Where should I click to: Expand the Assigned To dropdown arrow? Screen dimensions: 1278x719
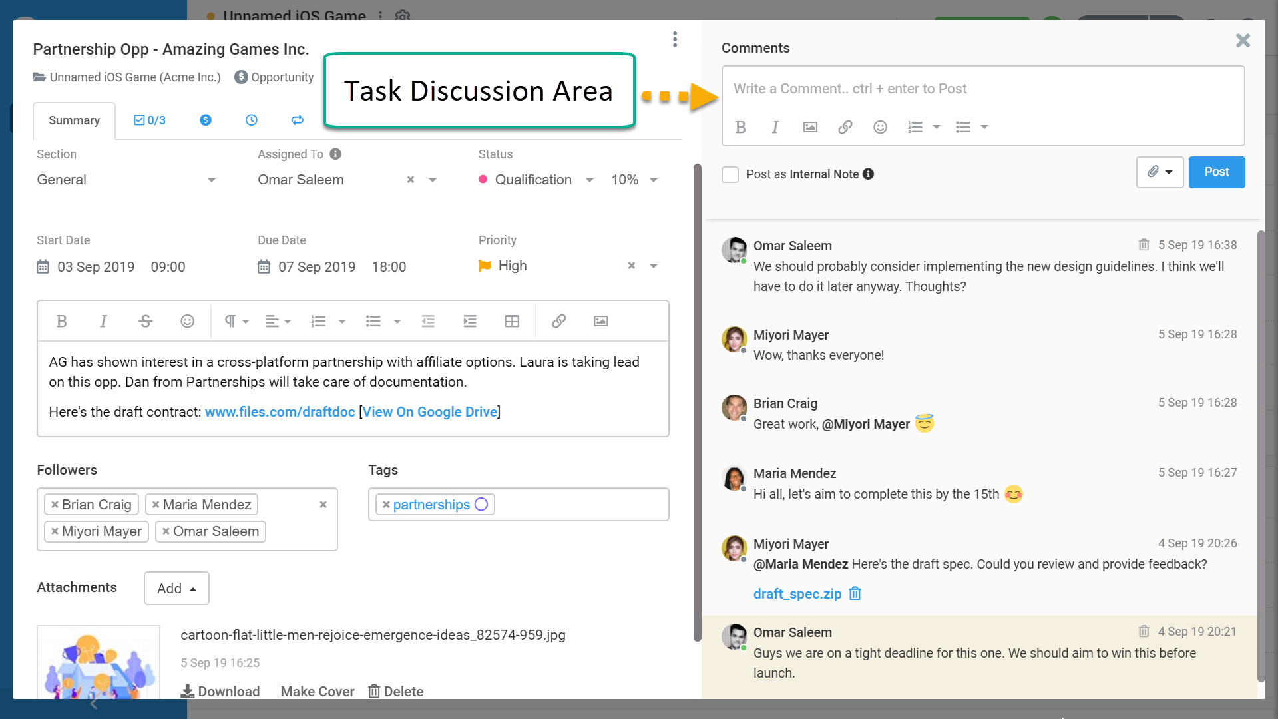433,180
